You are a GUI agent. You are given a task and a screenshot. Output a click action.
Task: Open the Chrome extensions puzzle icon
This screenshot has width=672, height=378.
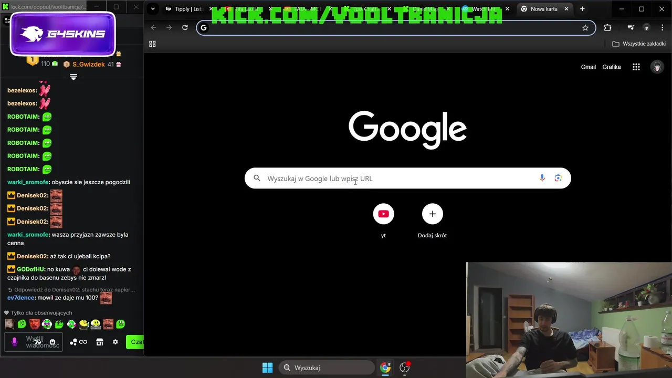click(607, 28)
